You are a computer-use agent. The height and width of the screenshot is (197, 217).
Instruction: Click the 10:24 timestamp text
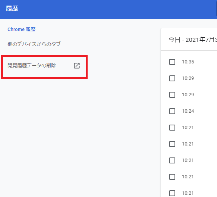click(188, 111)
